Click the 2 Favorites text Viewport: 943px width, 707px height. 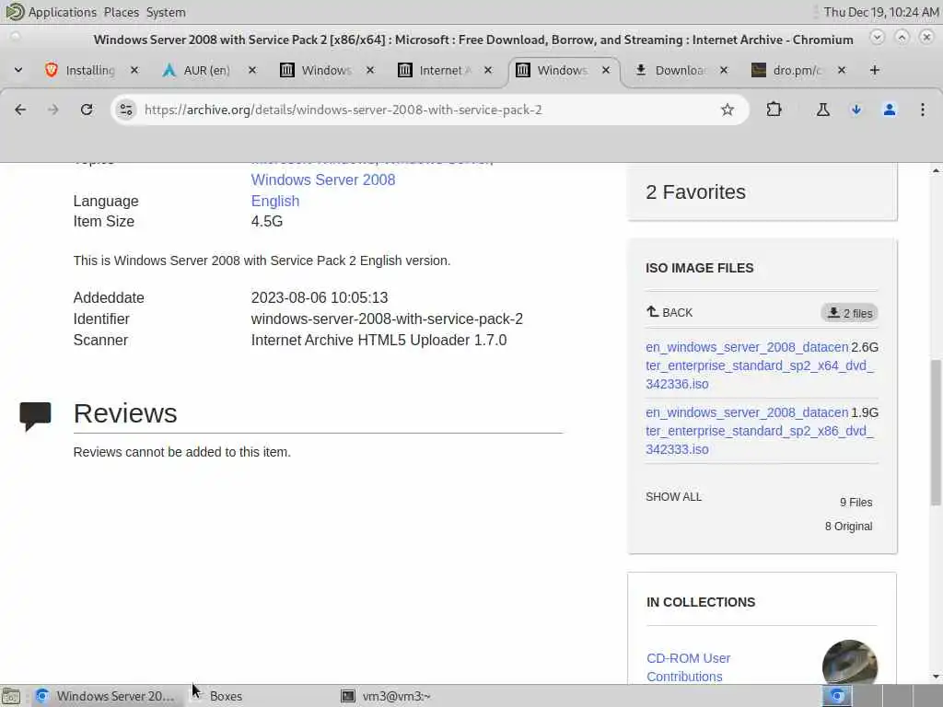[x=695, y=191]
